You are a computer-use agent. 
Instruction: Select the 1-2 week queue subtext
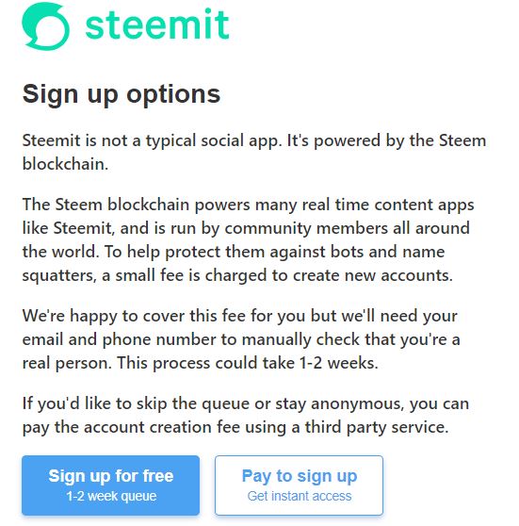(111, 496)
